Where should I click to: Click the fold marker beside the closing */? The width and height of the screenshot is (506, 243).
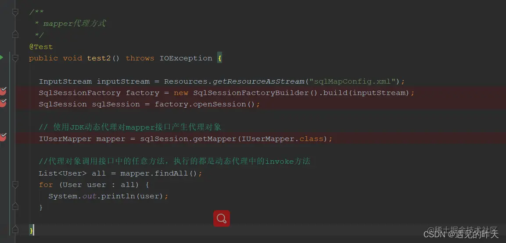click(15, 34)
